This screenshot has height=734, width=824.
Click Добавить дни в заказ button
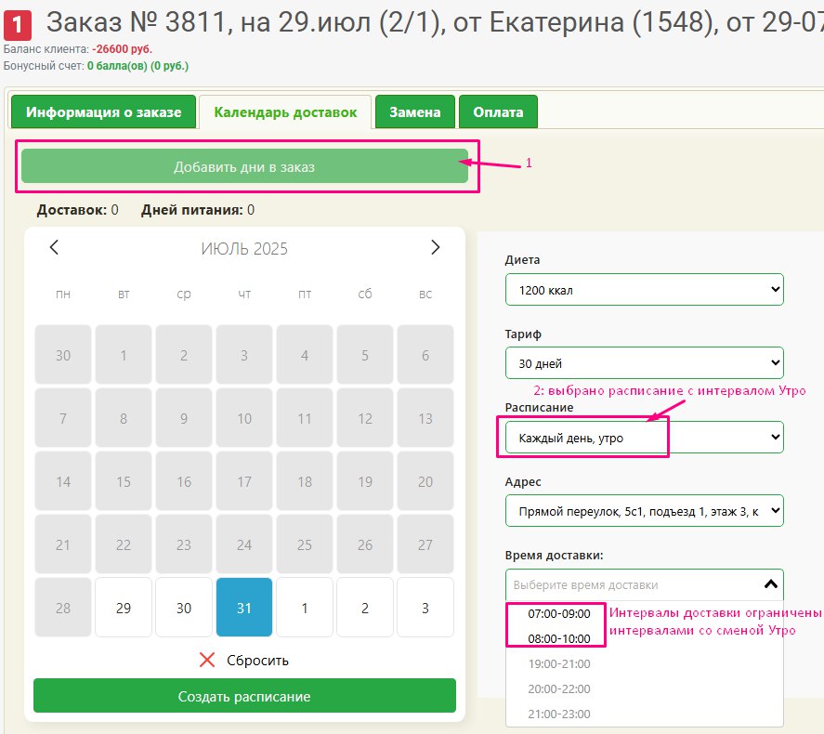(244, 167)
